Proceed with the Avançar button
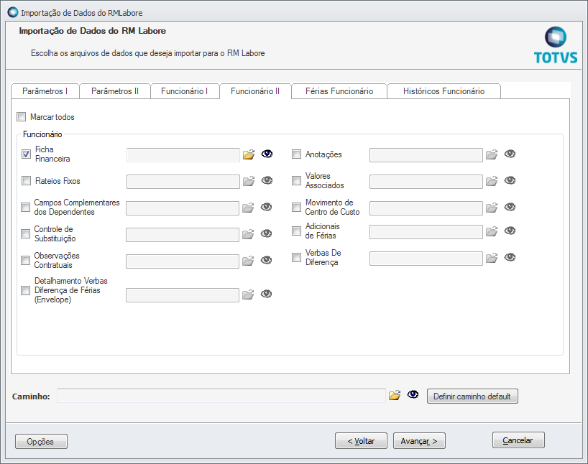The height and width of the screenshot is (464, 588). tap(419, 441)
